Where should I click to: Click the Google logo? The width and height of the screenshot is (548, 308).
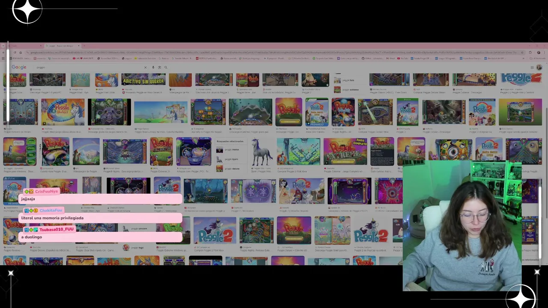point(19,67)
